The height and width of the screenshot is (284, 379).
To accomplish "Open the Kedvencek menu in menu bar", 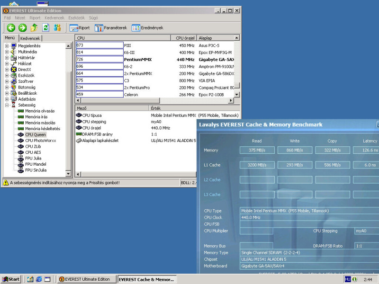I will (x=54, y=18).
